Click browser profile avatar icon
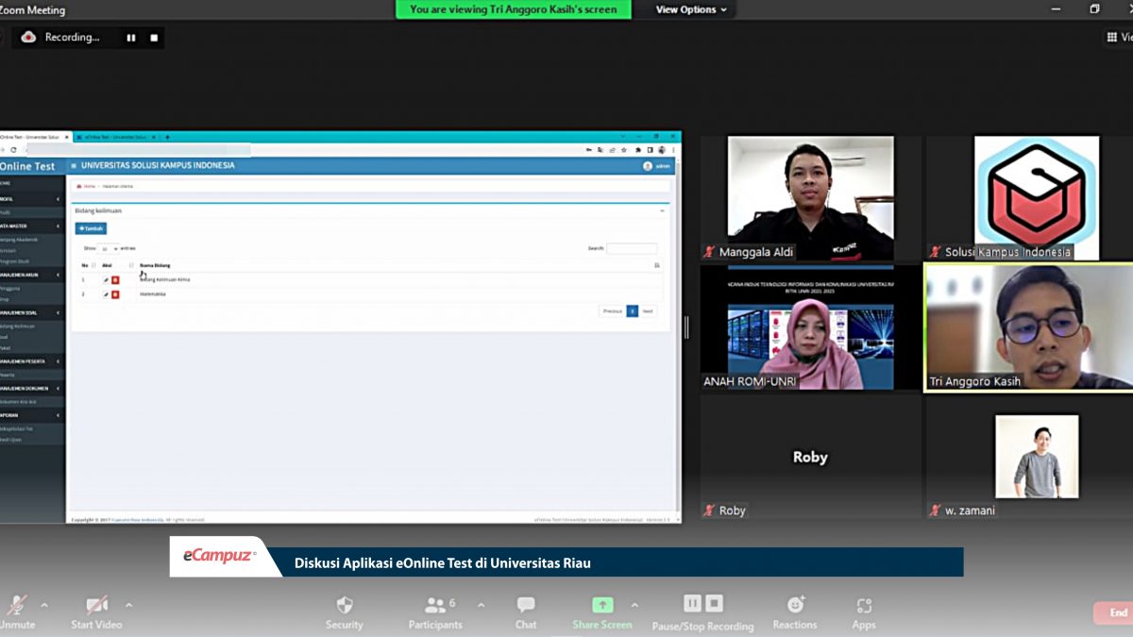Viewport: 1133px width, 637px height. pos(662,150)
